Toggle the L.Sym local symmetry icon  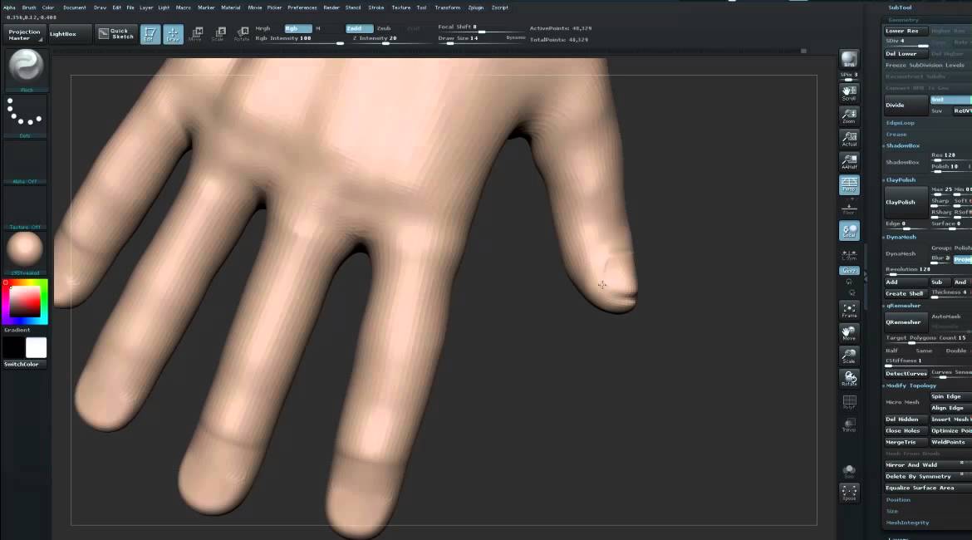pyautogui.click(x=849, y=255)
